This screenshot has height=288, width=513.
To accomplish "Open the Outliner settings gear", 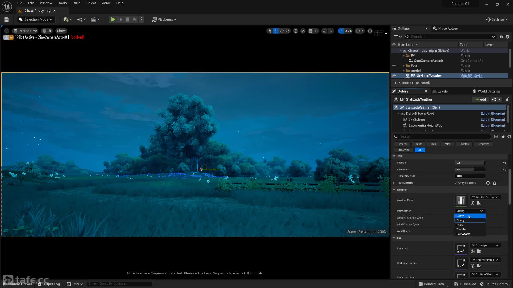I will pyautogui.click(x=508, y=37).
